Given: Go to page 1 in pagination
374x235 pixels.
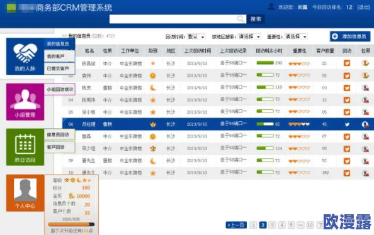Looking at the screenshot, I should click(253, 225).
